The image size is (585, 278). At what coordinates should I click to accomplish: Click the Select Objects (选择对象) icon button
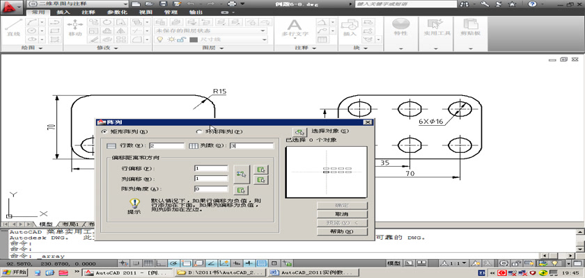299,131
